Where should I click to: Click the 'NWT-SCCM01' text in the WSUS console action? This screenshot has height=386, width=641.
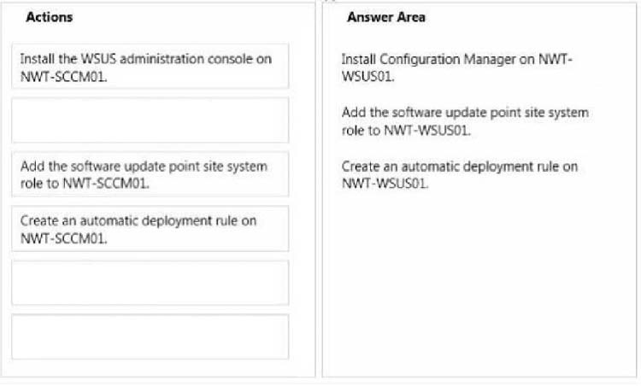[64, 76]
